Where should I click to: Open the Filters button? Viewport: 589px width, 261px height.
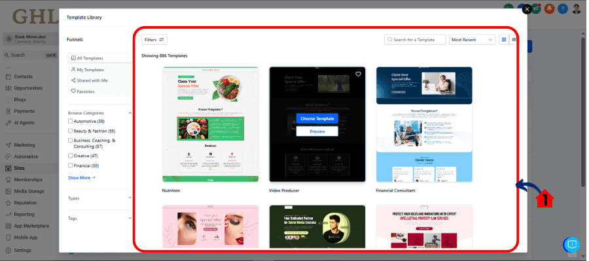[154, 40]
